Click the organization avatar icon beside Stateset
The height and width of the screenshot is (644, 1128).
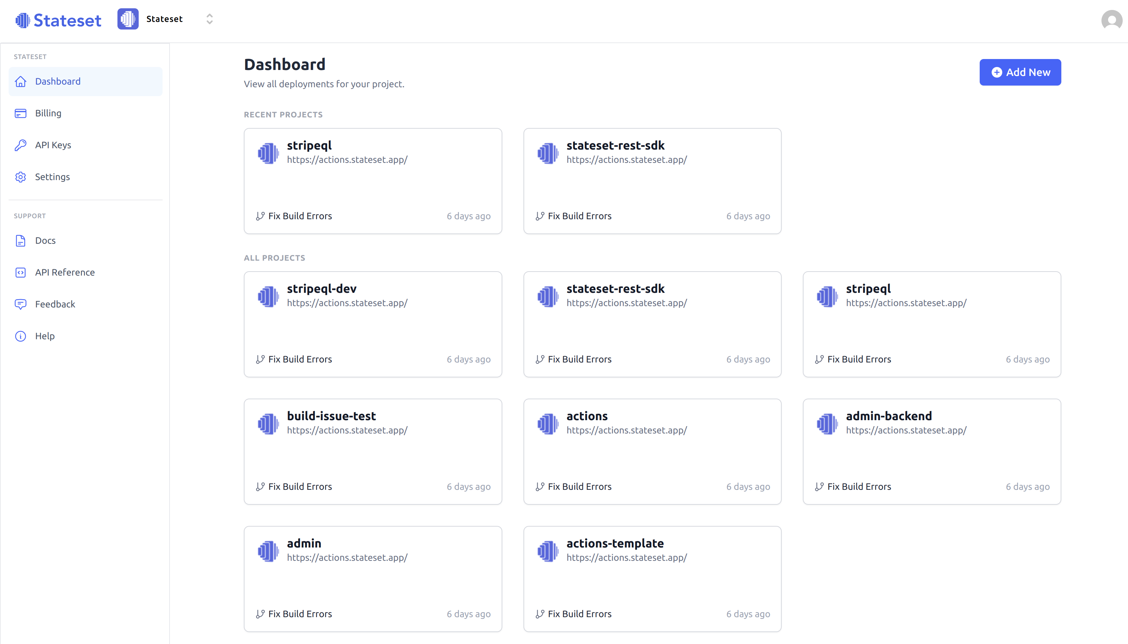coord(128,19)
